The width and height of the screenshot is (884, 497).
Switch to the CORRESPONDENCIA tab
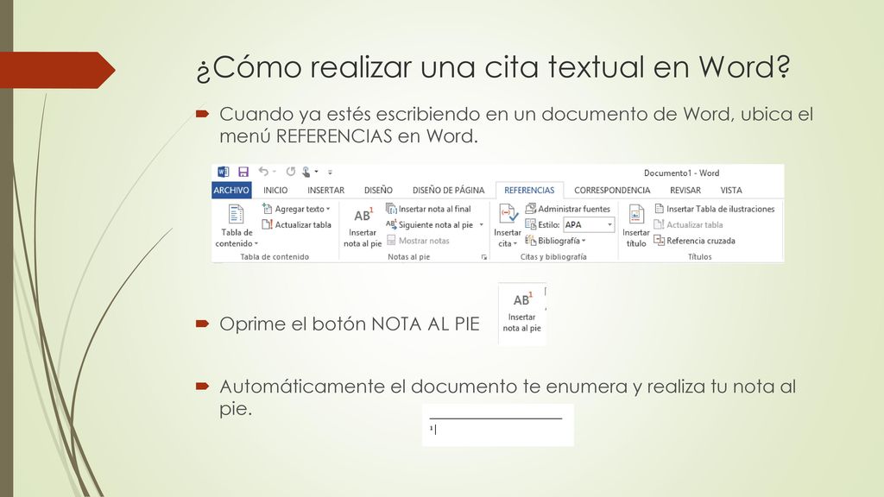[612, 191]
